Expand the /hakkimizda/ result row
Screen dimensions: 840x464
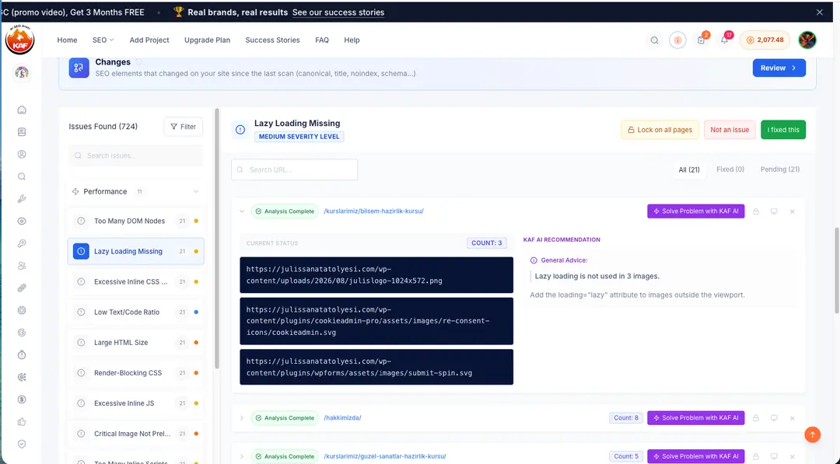[x=242, y=418]
